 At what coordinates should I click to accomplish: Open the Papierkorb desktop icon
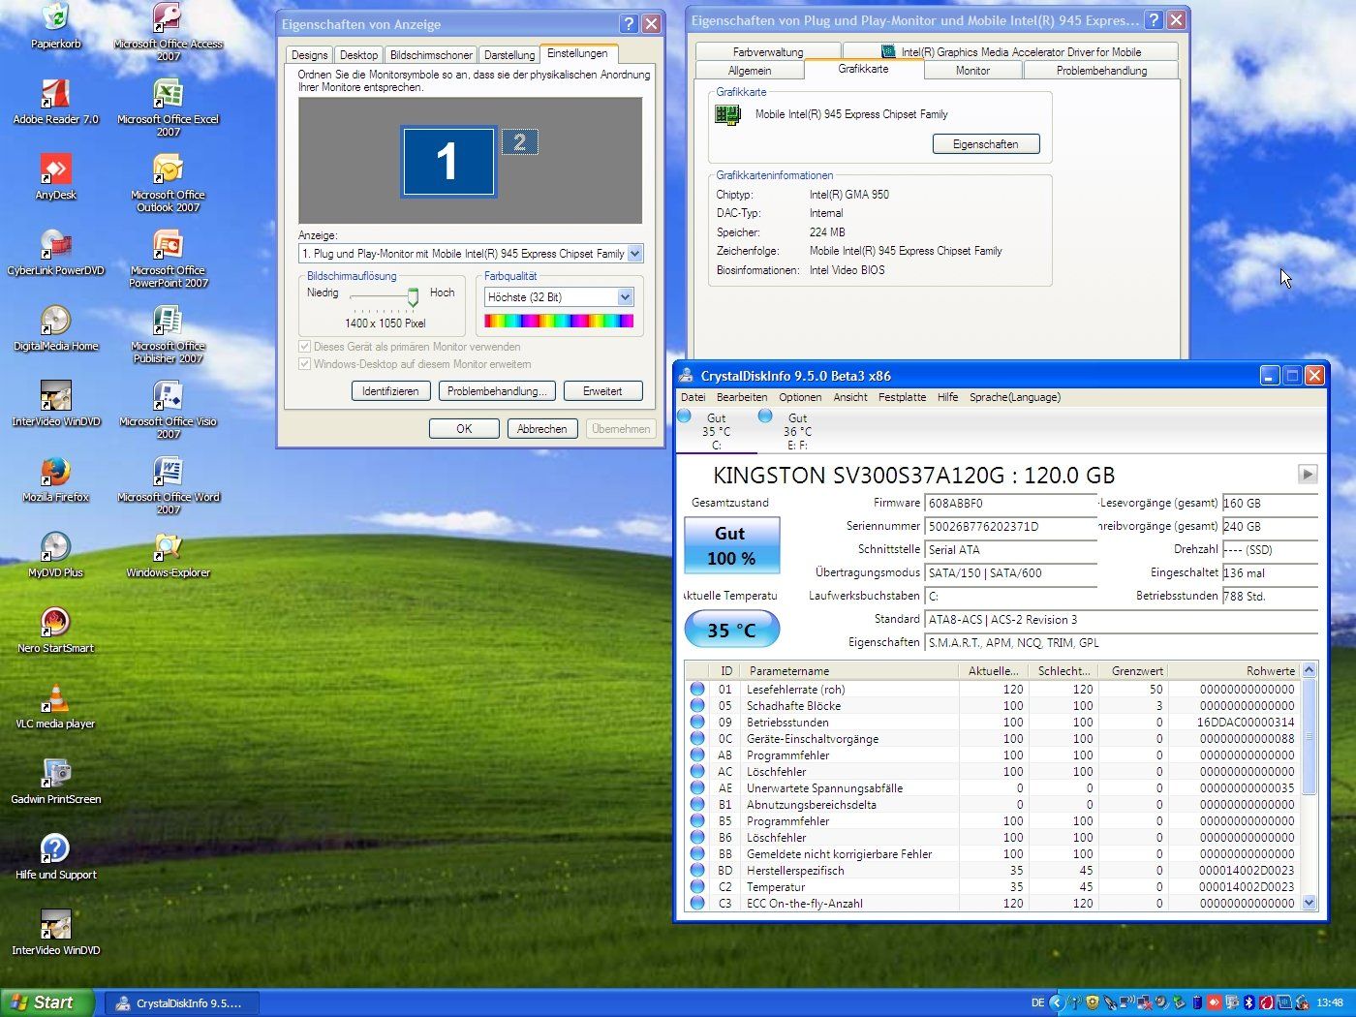[55, 25]
